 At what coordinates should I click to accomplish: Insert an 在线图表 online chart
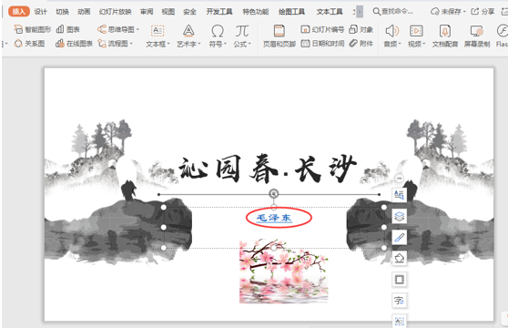pyautogui.click(x=74, y=43)
